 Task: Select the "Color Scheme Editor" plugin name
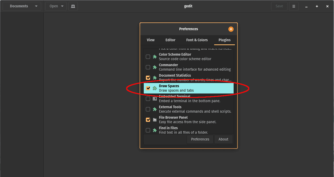click(175, 54)
